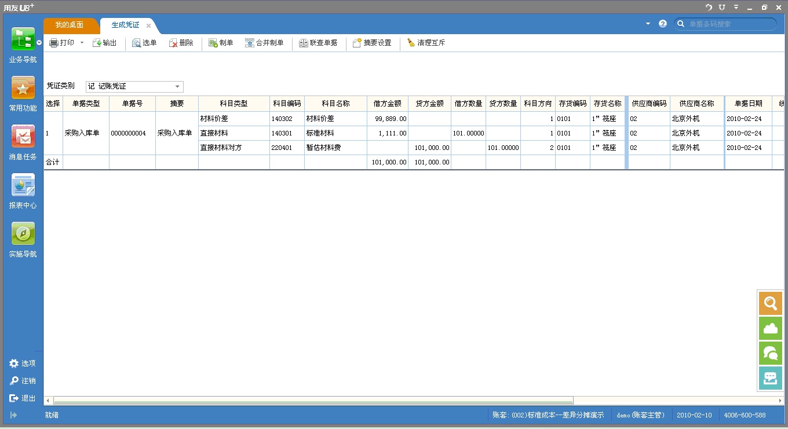Click the 暂估材料费 account name cell
Image resolution: width=788 pixels, height=429 pixels.
pos(335,148)
